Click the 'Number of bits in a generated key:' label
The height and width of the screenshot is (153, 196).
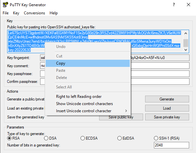34,145
